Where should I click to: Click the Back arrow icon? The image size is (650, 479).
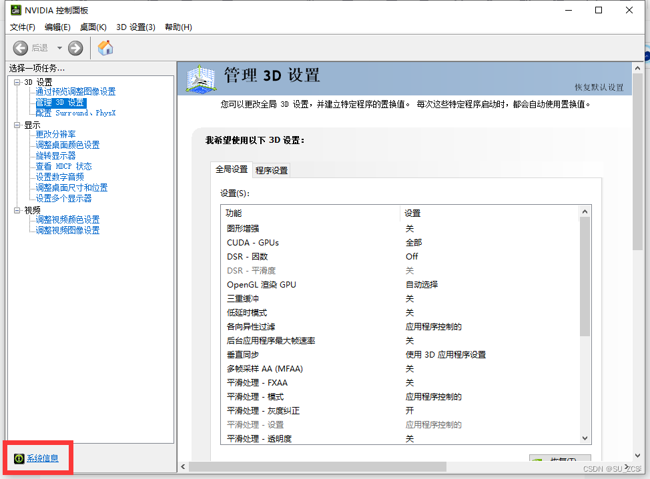(20, 48)
